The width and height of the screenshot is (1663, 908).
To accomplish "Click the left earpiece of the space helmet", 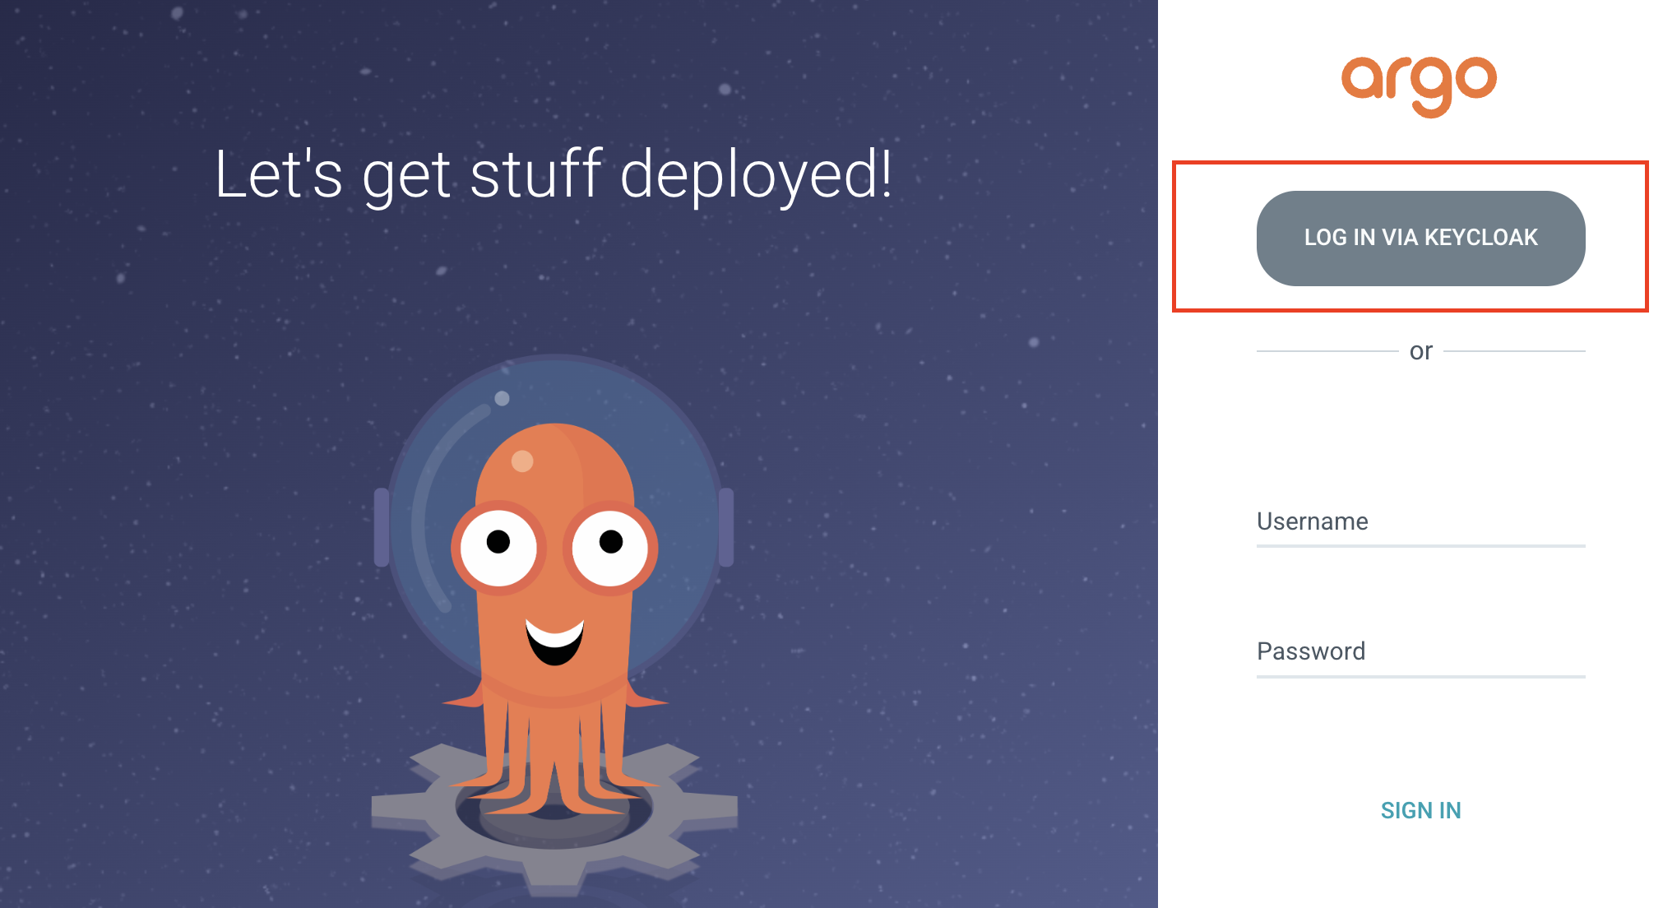I will click(382, 527).
